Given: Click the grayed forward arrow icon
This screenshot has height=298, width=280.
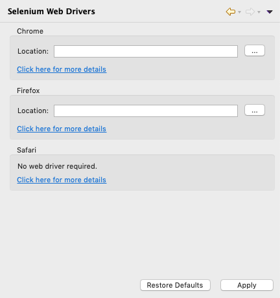Looking at the screenshot, I should [250, 12].
